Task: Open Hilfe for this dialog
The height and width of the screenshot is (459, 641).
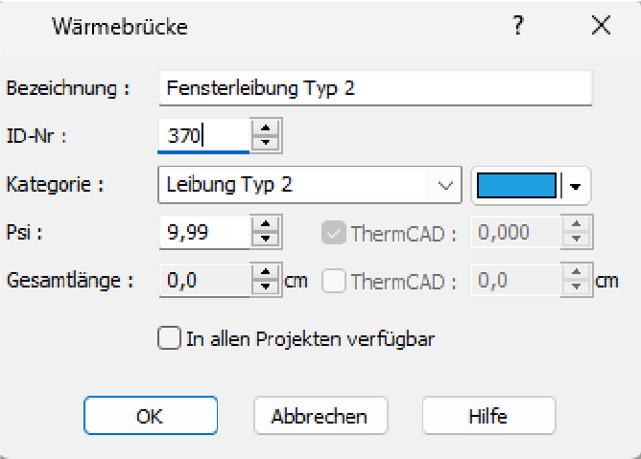Action: pos(488,416)
